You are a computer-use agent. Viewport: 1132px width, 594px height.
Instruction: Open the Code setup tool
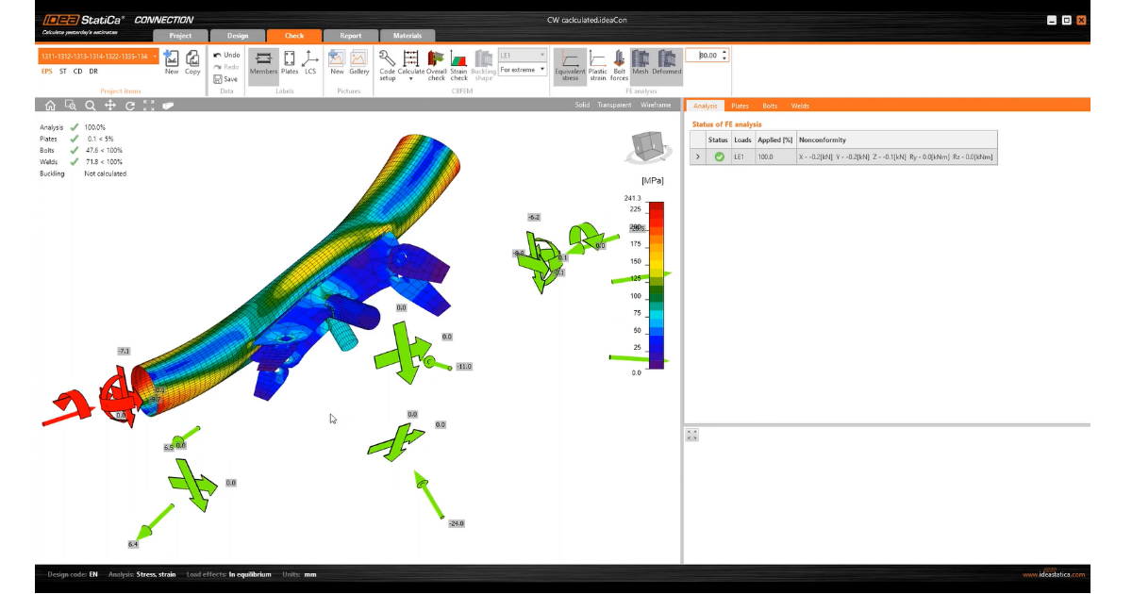coord(387,63)
